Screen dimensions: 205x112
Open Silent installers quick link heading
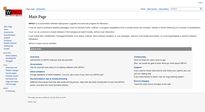pos(37,72)
